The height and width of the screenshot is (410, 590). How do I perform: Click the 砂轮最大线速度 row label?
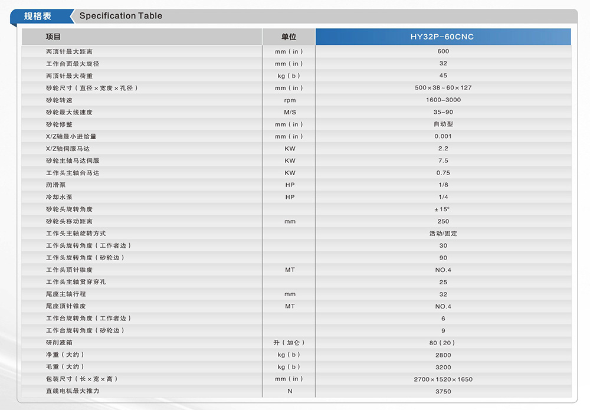point(69,112)
